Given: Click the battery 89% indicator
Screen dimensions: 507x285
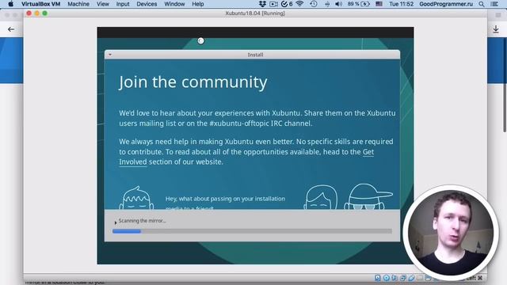Looking at the screenshot, I should click(358, 4).
